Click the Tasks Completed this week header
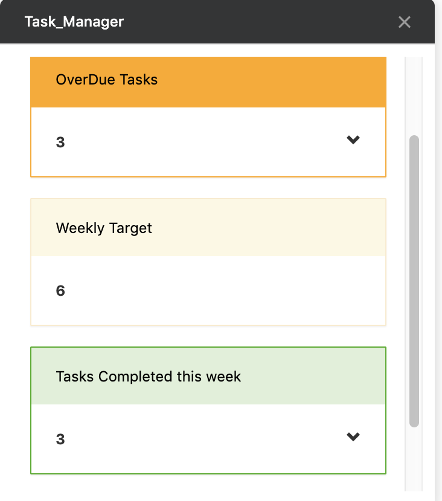This screenshot has width=442, height=501. (208, 376)
